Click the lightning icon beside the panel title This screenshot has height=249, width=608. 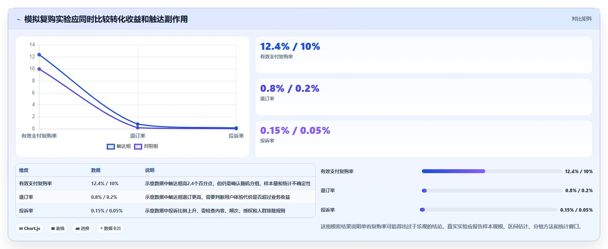pyautogui.click(x=18, y=19)
